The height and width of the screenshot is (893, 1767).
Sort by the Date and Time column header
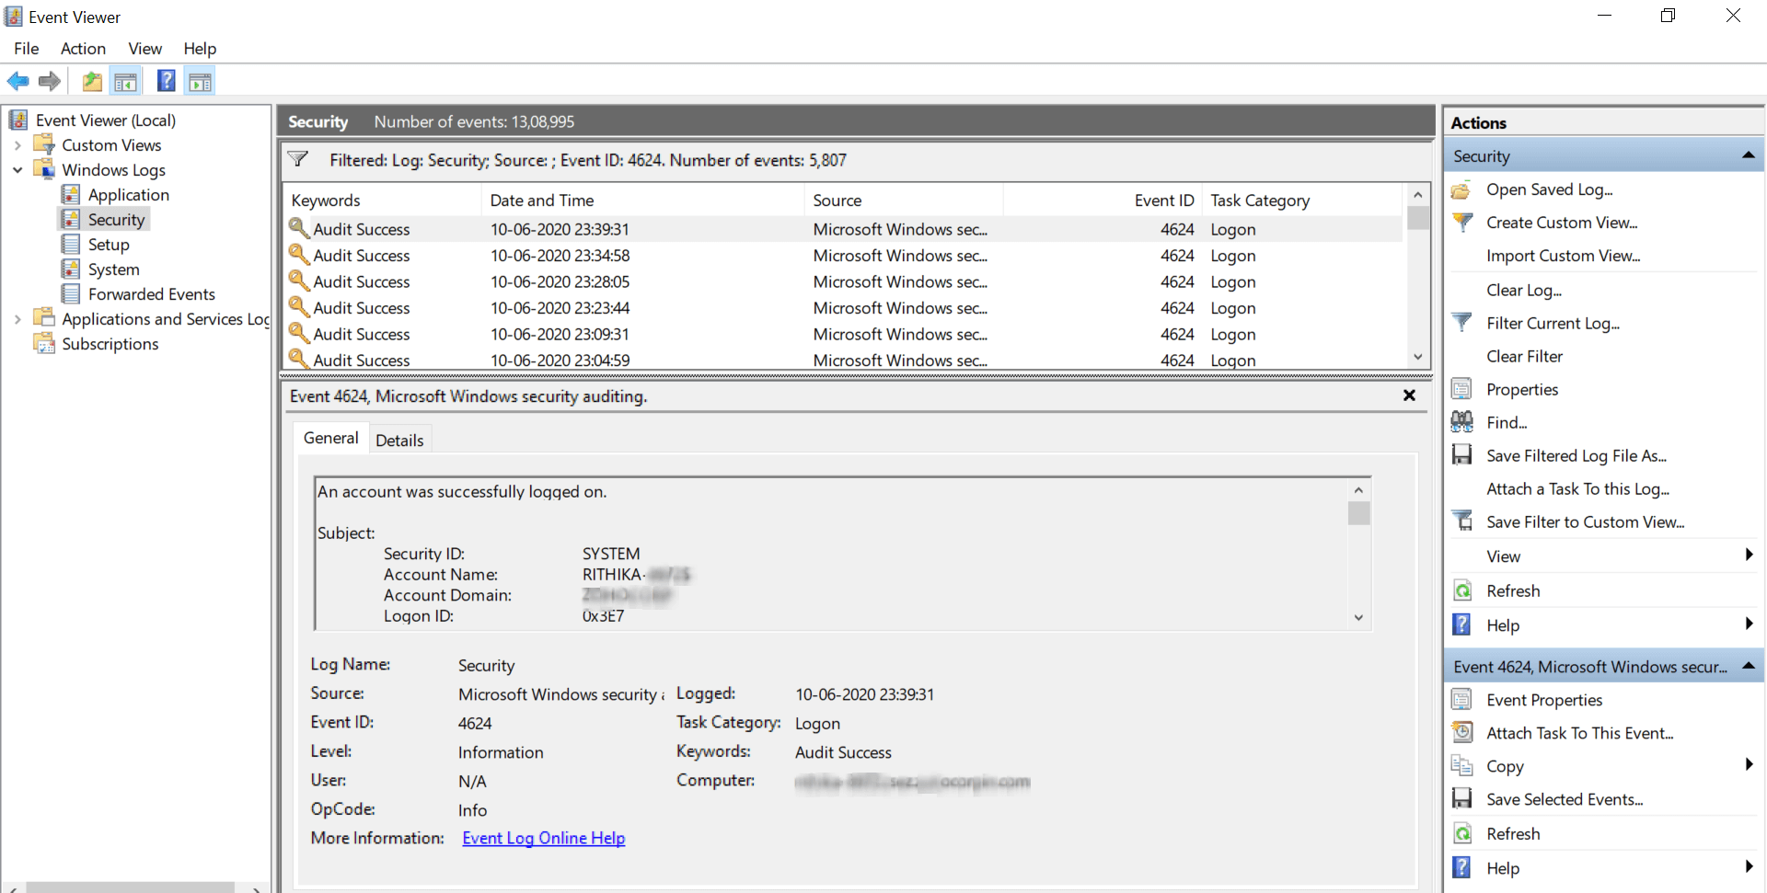[642, 200]
